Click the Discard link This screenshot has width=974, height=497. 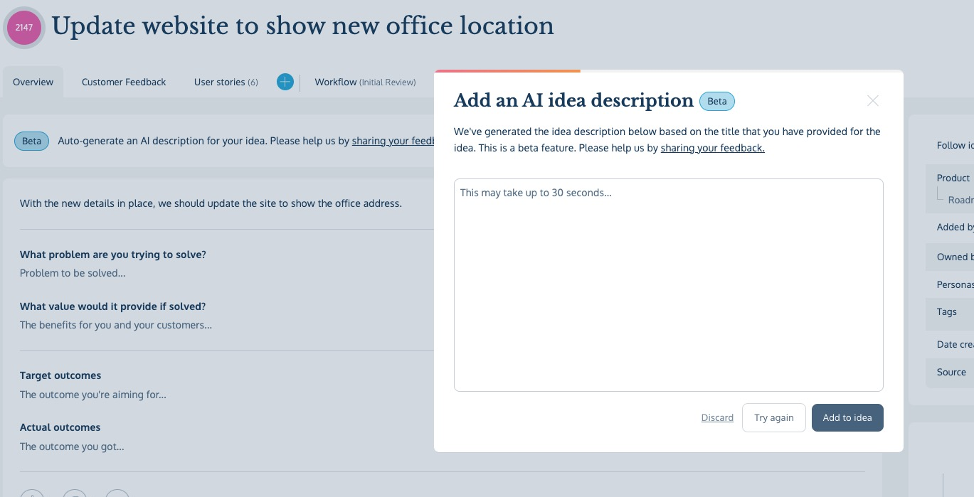click(x=717, y=417)
